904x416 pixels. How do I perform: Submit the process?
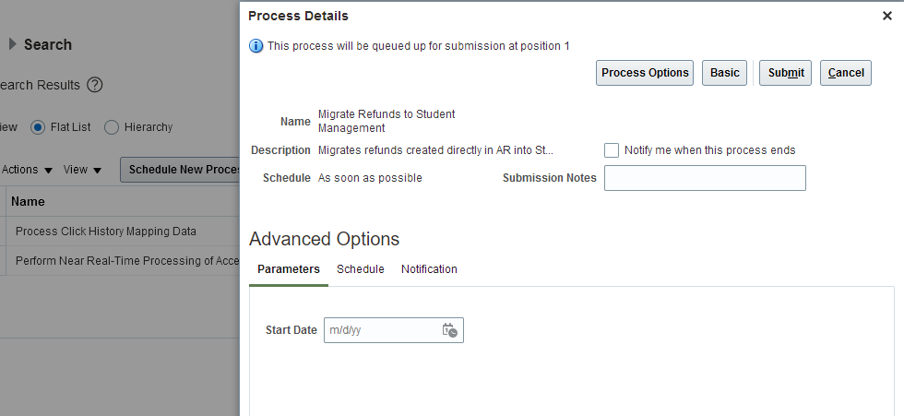[785, 73]
